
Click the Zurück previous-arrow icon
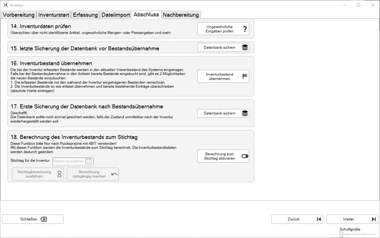[319, 219]
